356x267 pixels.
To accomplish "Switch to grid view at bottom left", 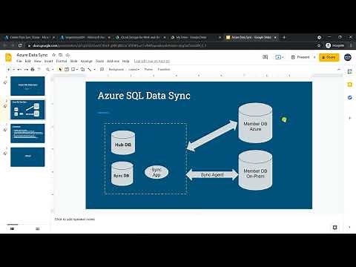I will [x=37, y=228].
